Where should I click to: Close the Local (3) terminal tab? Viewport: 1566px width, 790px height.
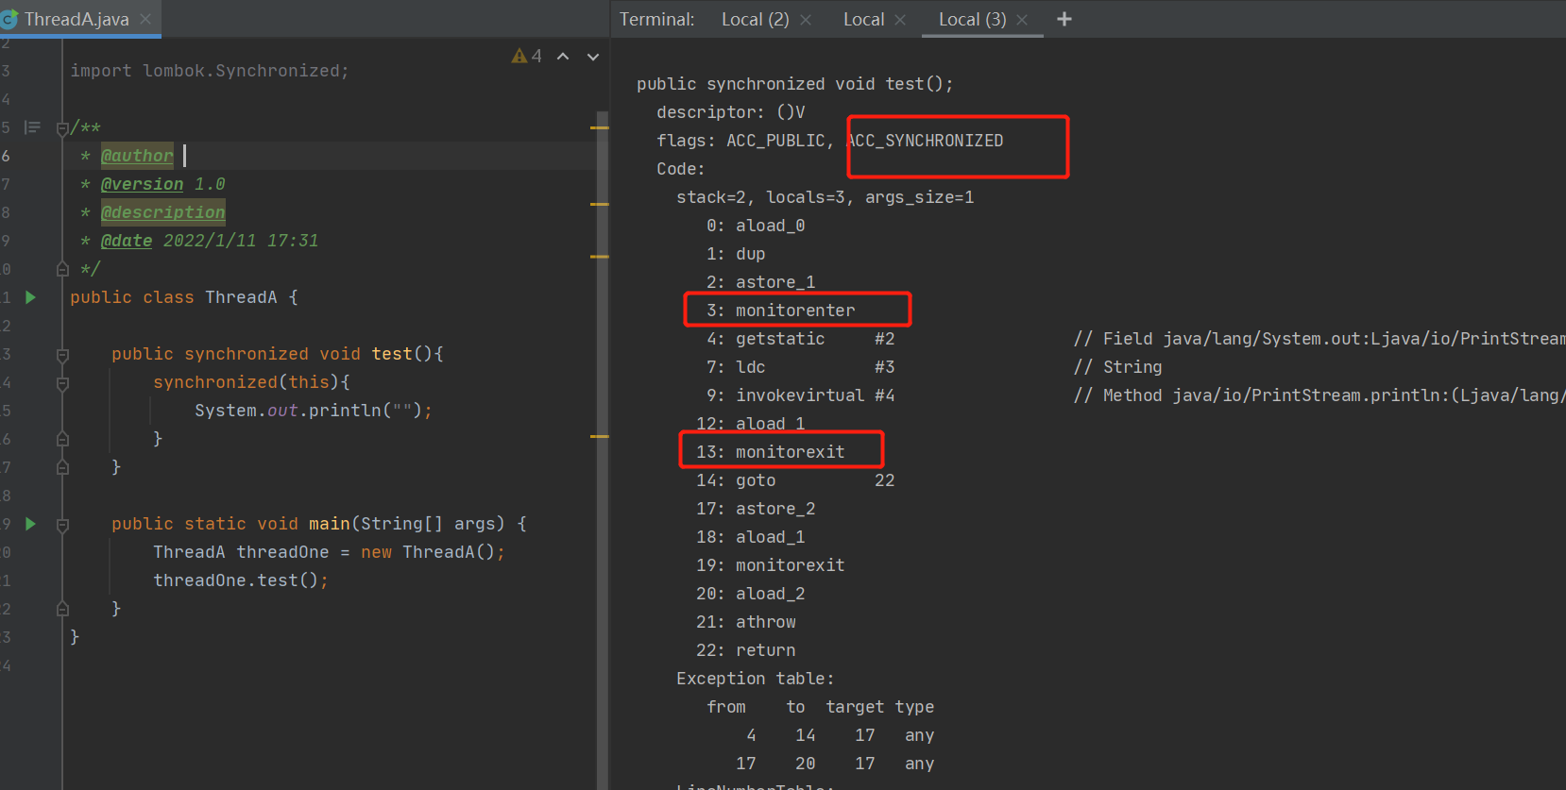click(x=1022, y=20)
